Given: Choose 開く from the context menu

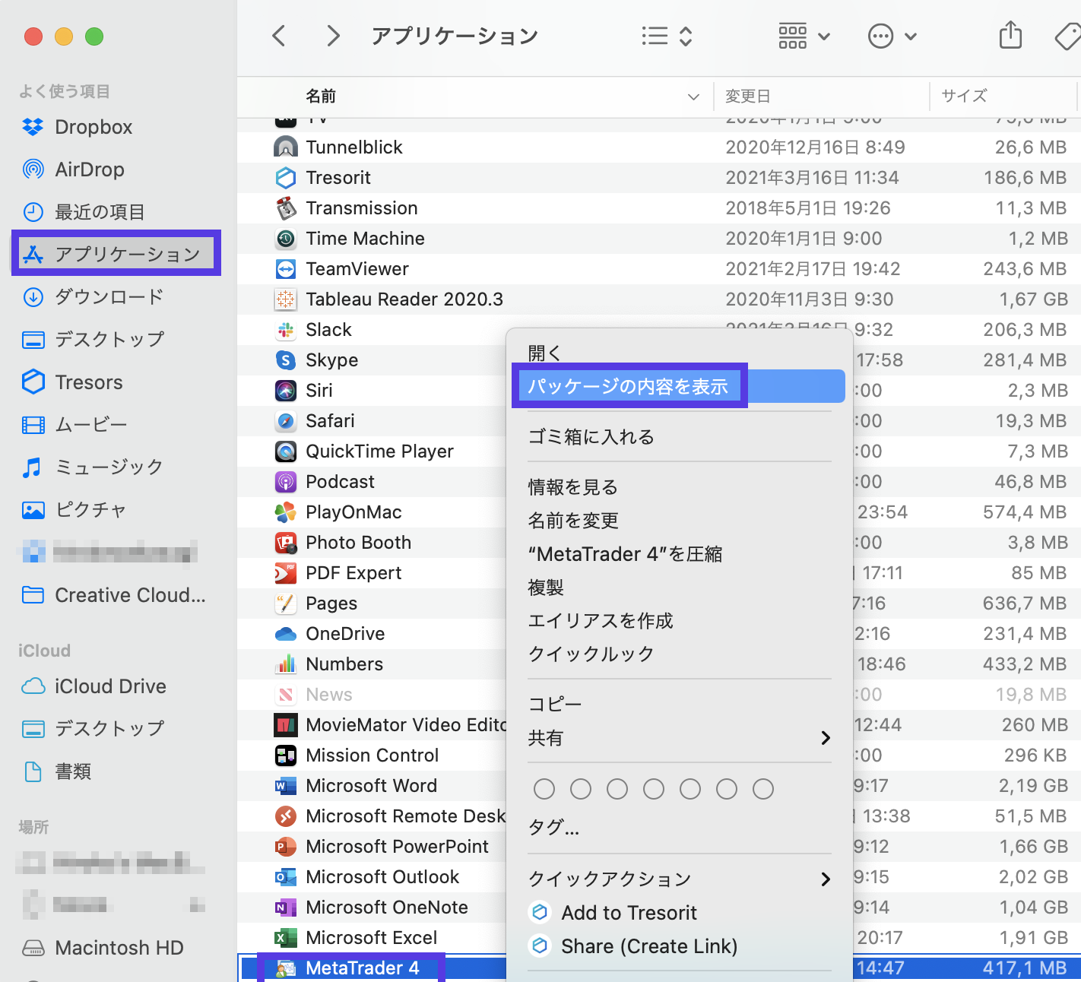Looking at the screenshot, I should coord(545,353).
